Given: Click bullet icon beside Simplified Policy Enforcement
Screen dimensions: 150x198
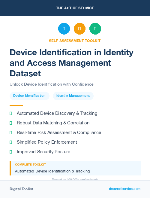Looking at the screenshot, I should (x=11, y=142).
